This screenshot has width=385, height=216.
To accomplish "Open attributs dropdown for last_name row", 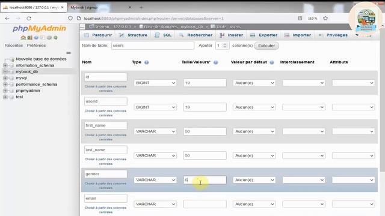I will (x=353, y=155).
